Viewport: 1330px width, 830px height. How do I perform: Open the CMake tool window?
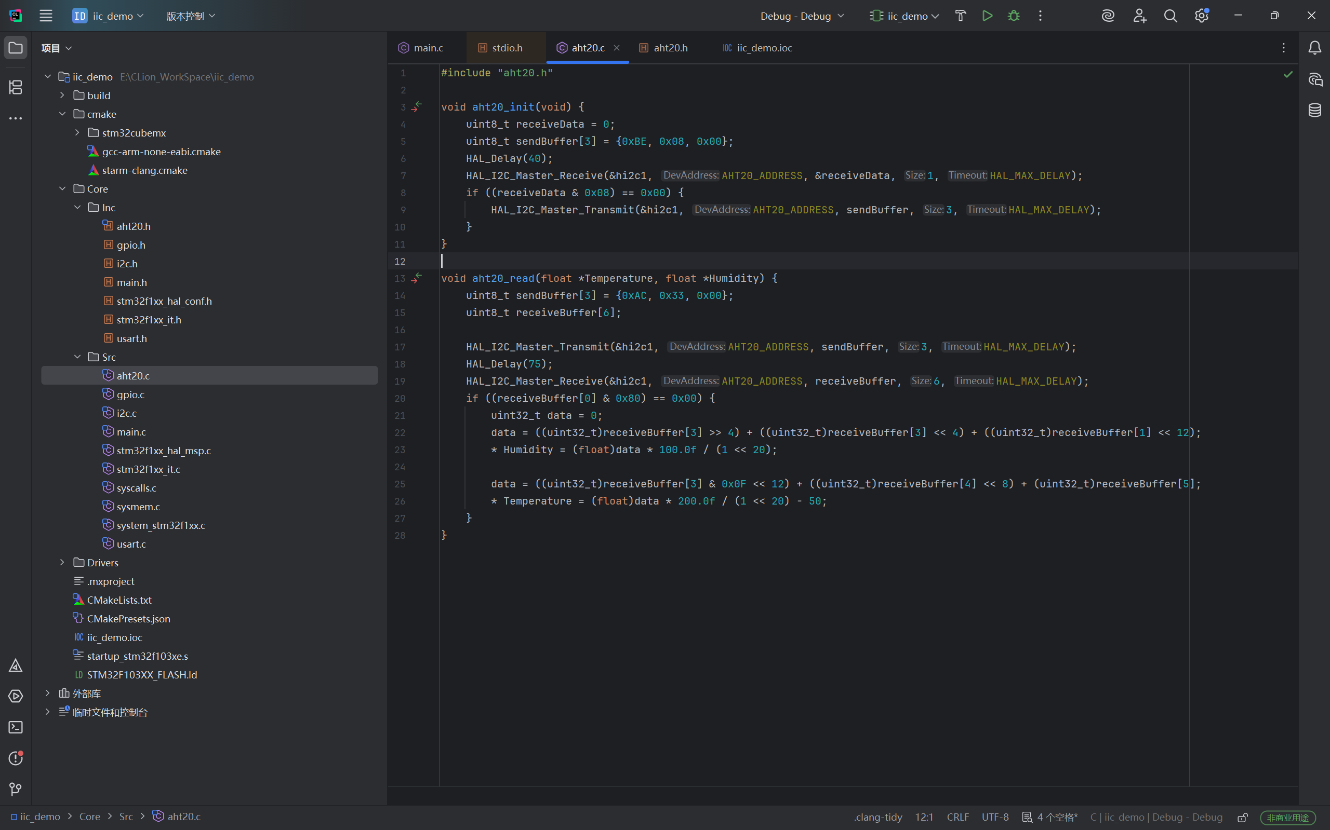coord(16,666)
